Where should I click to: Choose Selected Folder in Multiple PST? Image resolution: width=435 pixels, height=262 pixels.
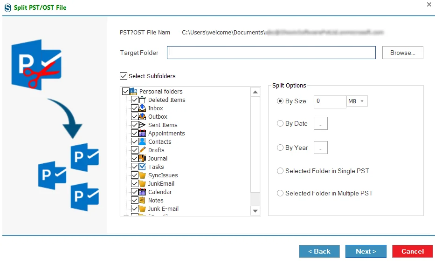coord(280,193)
